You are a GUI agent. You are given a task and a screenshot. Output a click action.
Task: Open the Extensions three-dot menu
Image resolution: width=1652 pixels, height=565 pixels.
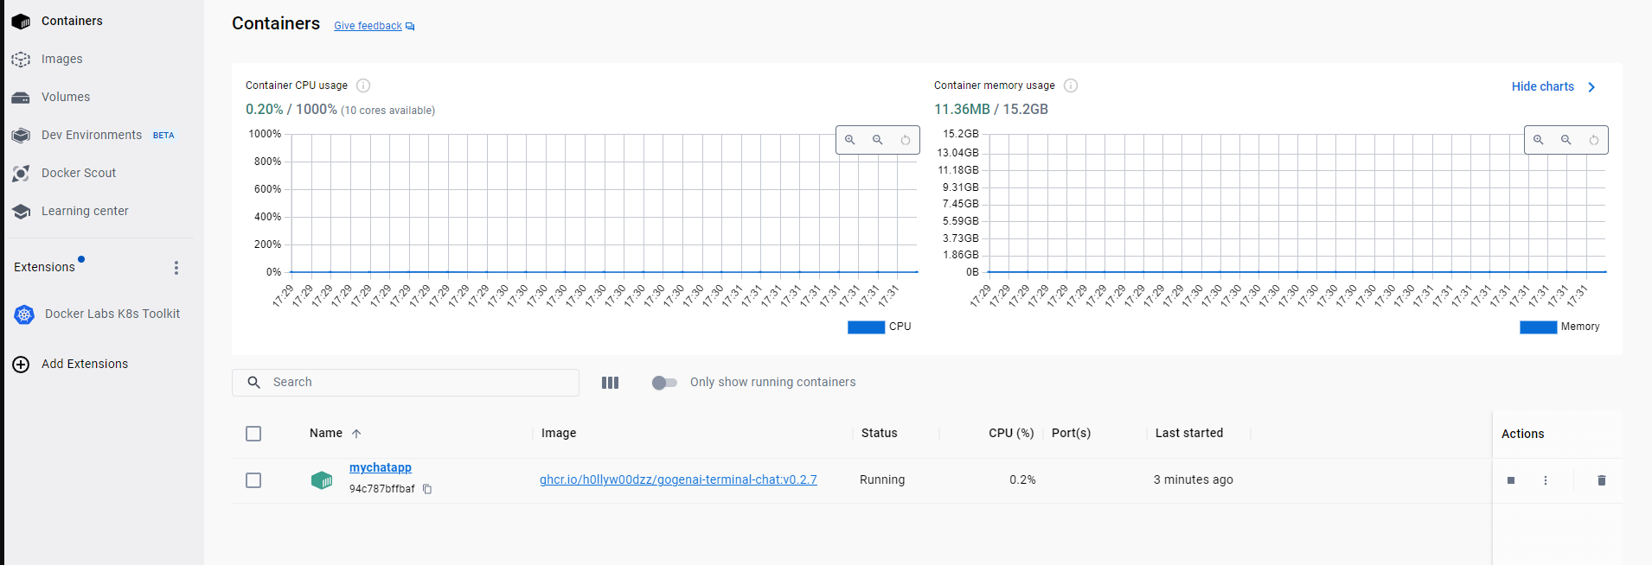pos(176,268)
